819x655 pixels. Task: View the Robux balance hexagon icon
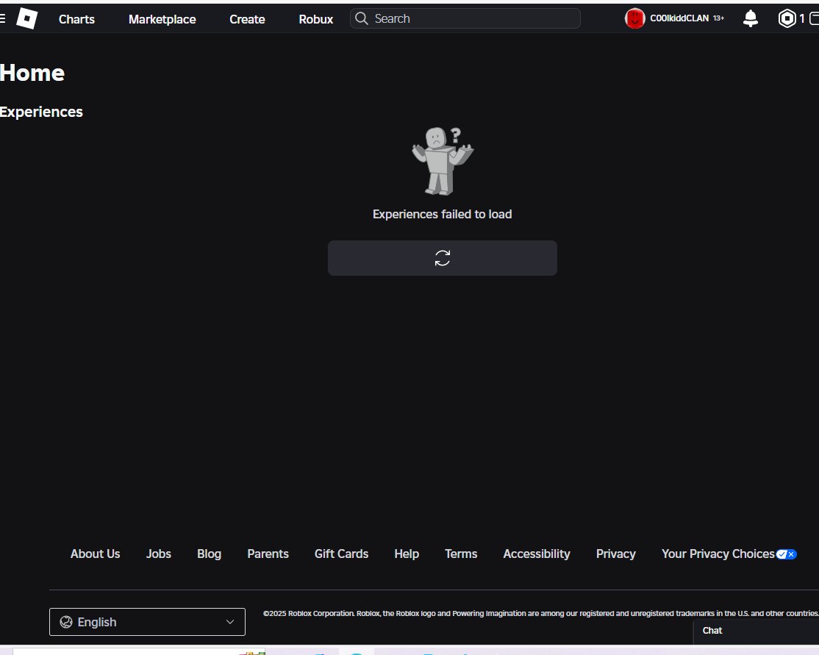point(787,19)
